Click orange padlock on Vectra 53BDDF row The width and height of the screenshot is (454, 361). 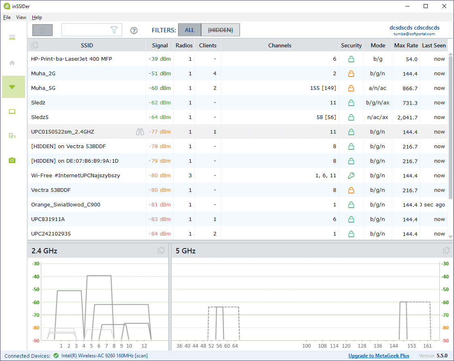click(x=351, y=190)
